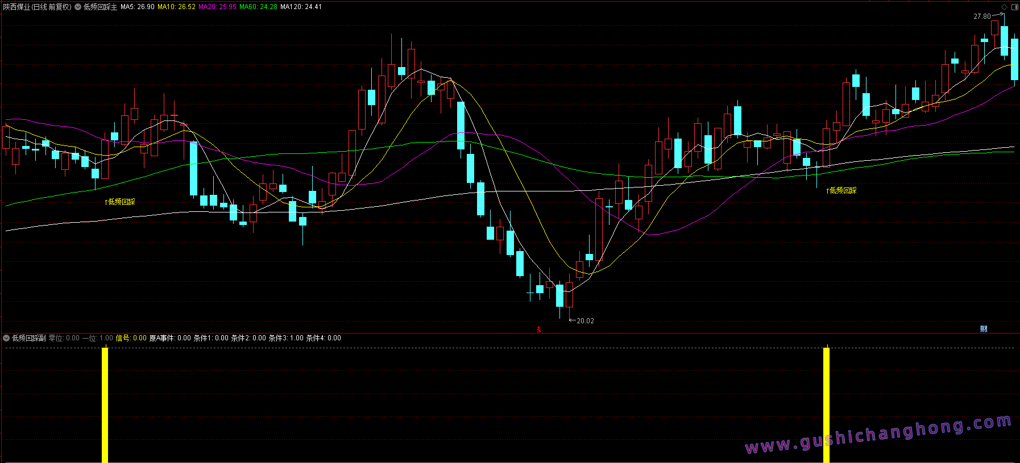Click the 低频回踩副 sub-indicator name
1020x463 pixels.
[x=29, y=338]
